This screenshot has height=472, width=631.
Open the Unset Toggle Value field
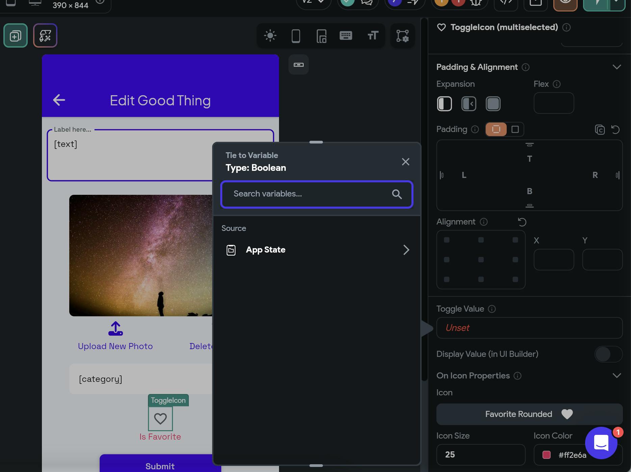coord(529,328)
